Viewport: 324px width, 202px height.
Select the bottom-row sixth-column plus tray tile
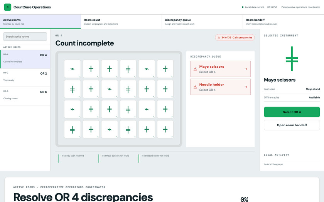165,129
